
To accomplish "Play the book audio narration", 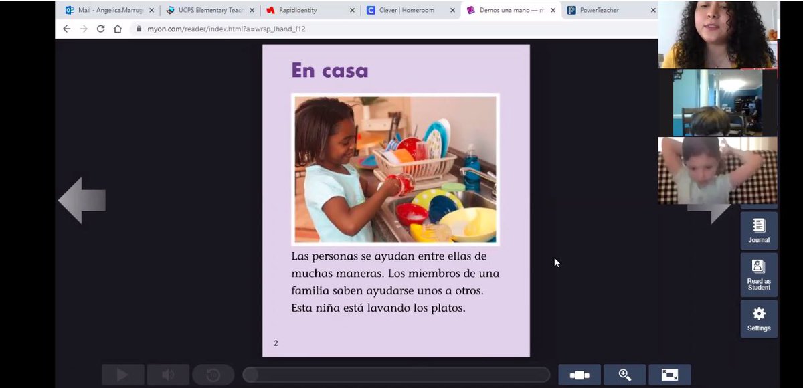I will [122, 375].
